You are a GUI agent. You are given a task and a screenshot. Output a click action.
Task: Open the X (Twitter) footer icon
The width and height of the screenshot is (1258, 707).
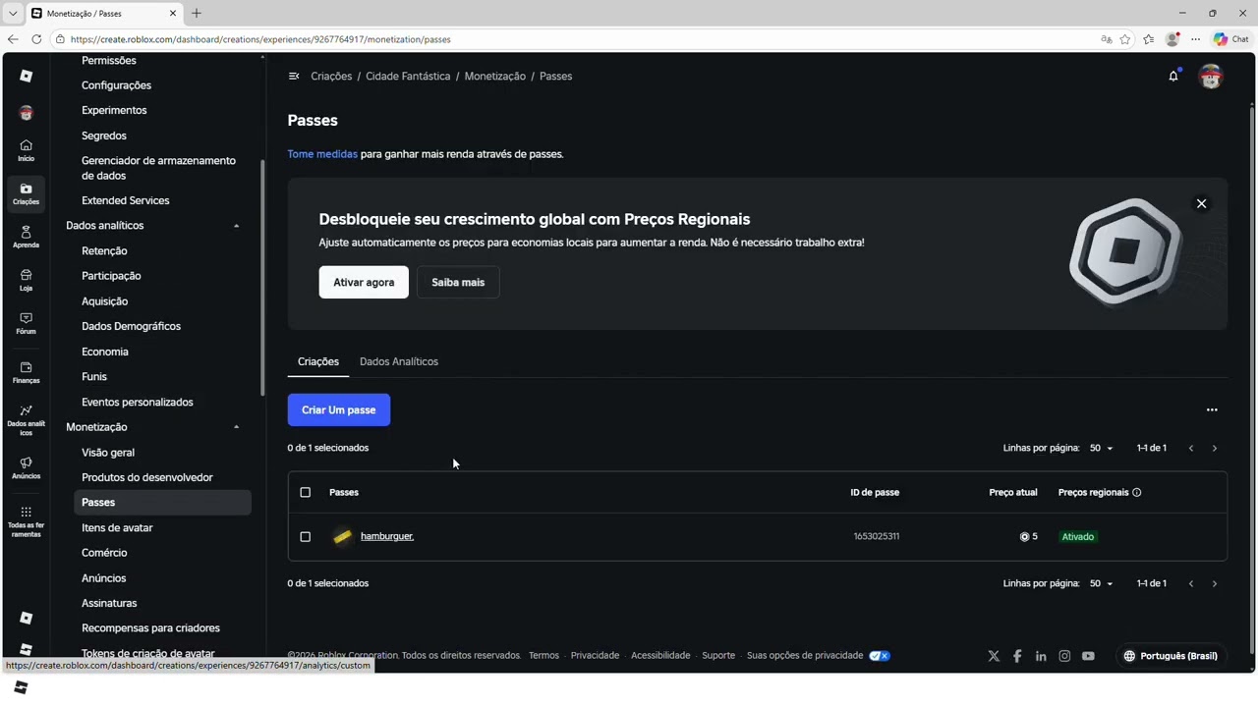pyautogui.click(x=994, y=656)
